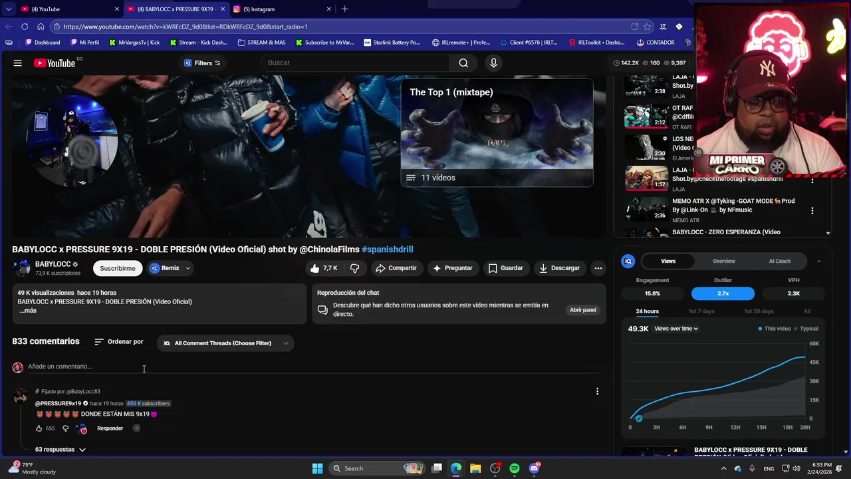Viewport: 851px width, 479px height.
Task: Open File Explorer from the taskbar
Action: coord(475,468)
